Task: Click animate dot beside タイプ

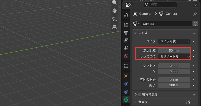Action: (x=193, y=41)
